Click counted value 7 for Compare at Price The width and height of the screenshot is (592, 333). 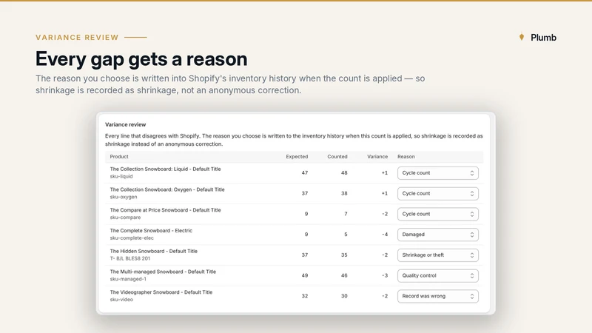point(346,214)
